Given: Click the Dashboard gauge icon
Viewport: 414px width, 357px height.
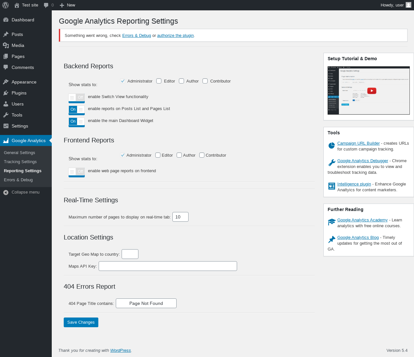Looking at the screenshot, I should pyautogui.click(x=6, y=20).
